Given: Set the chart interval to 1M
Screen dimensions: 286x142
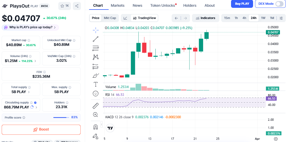Looking at the screenshot, I should (272, 18).
